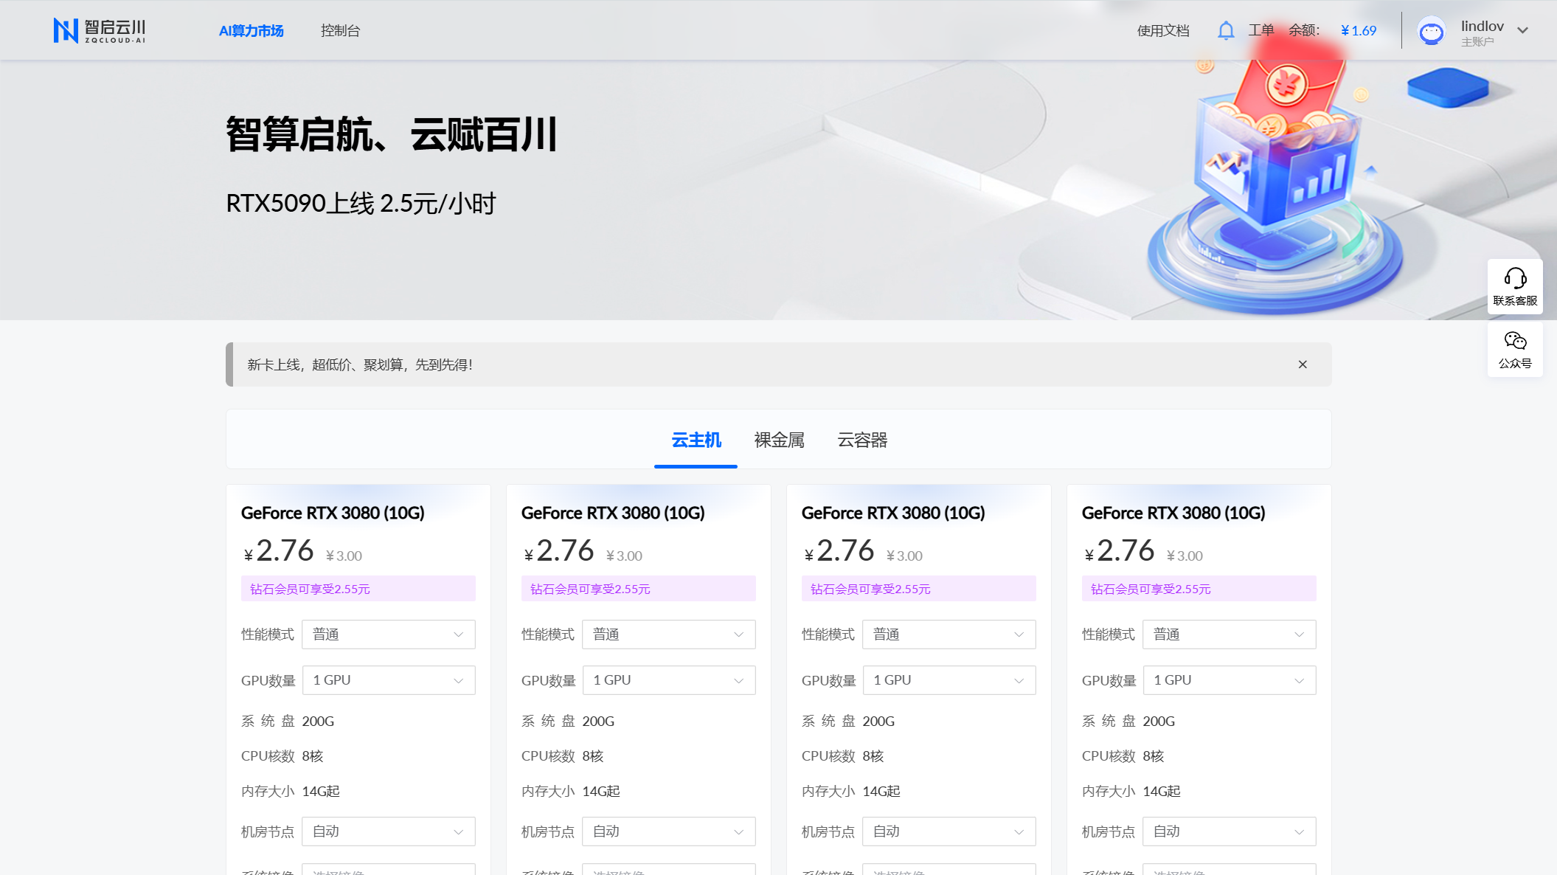1557x875 pixels.
Task: Click the user avatar icon
Action: [x=1431, y=32]
